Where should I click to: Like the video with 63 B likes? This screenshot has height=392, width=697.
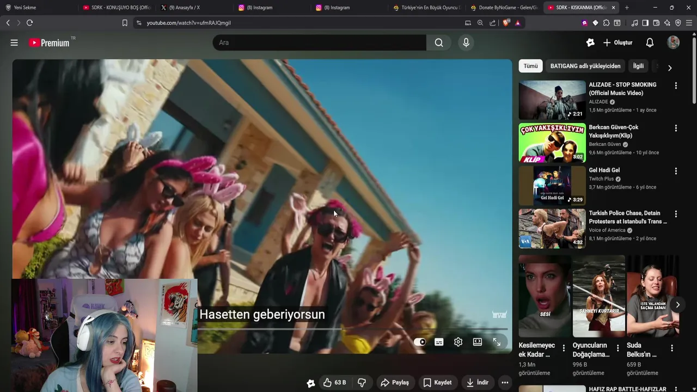[x=334, y=383]
